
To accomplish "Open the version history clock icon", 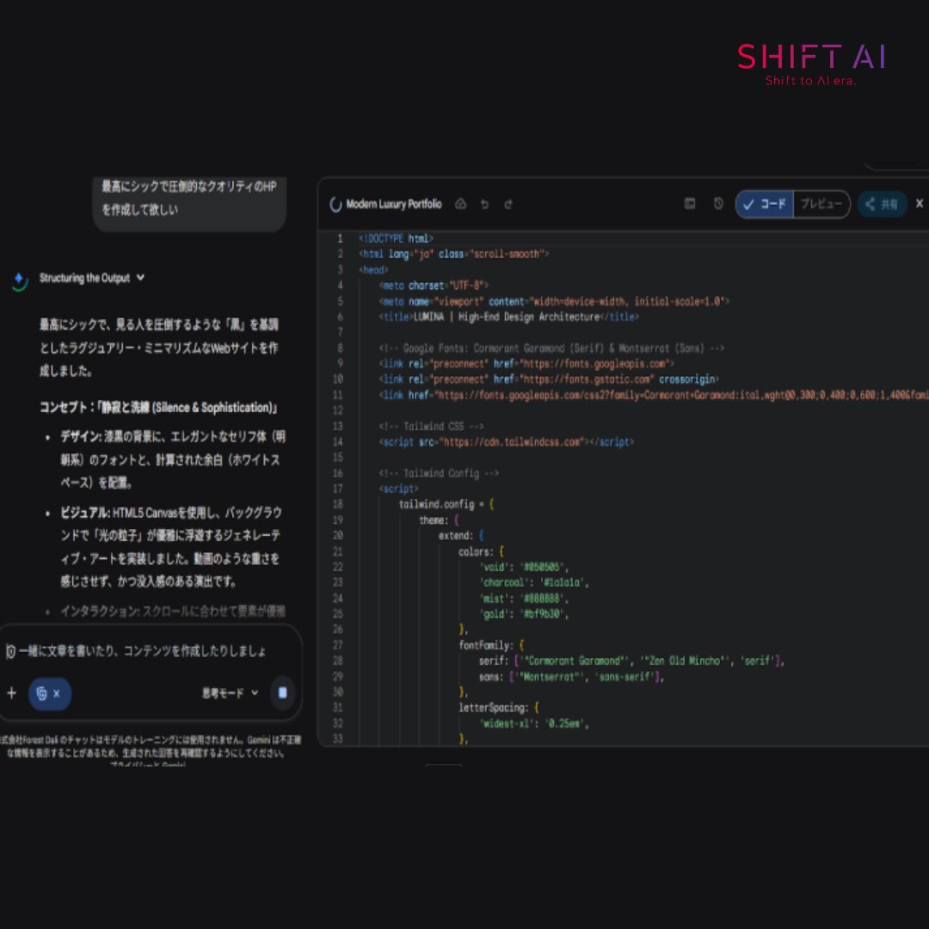I will point(718,203).
